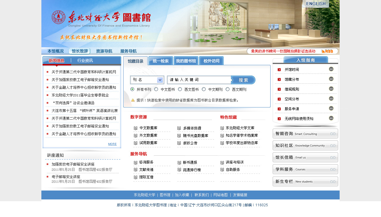Click the 网站地图 footer link
The image size is (381, 217).
[221, 195]
